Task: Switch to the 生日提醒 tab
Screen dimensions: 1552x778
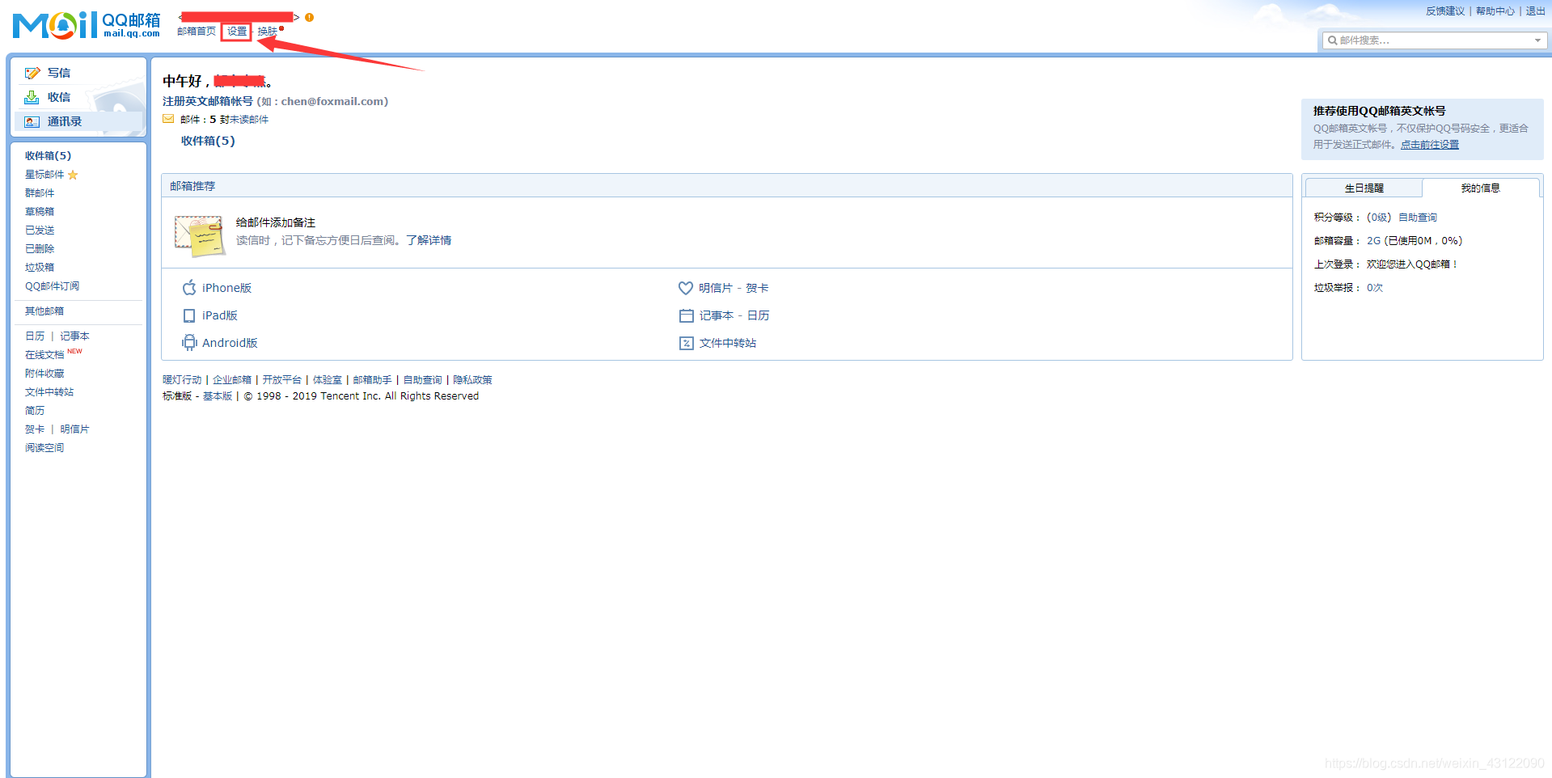Action: pos(1364,188)
